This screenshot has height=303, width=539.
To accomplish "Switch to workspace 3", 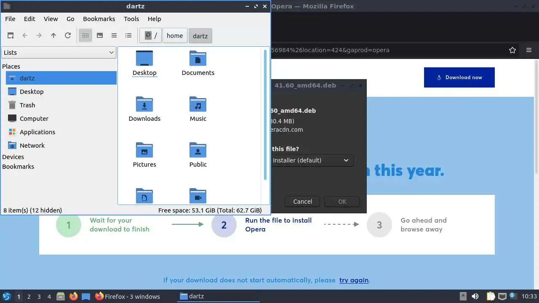I will [39, 297].
